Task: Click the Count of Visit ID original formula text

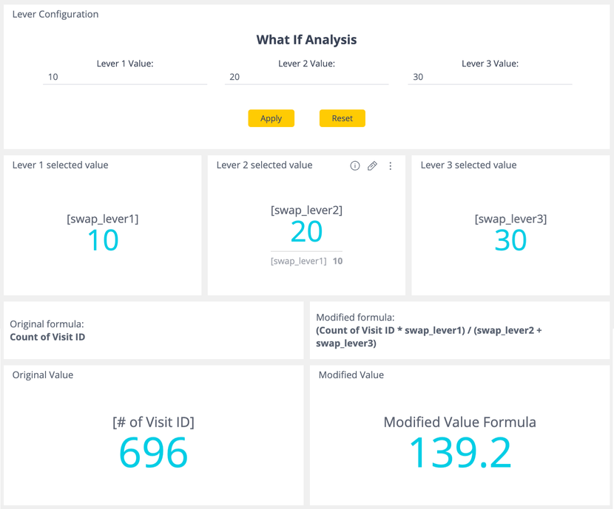Action: pyautogui.click(x=47, y=337)
